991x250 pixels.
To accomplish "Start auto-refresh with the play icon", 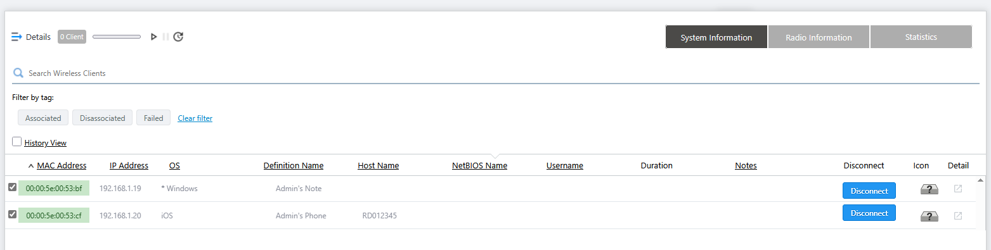I will pos(153,37).
